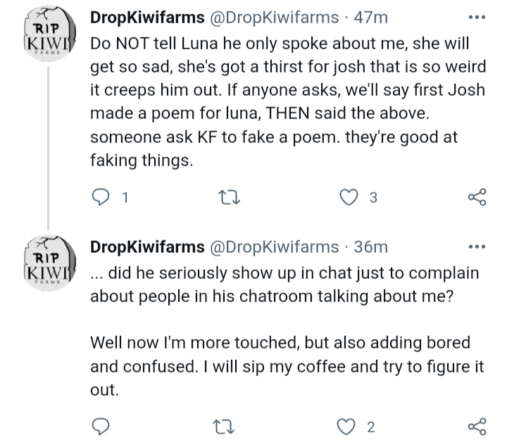Reply to the tweet about sipping coffee
The image size is (507, 445).
tap(103, 426)
